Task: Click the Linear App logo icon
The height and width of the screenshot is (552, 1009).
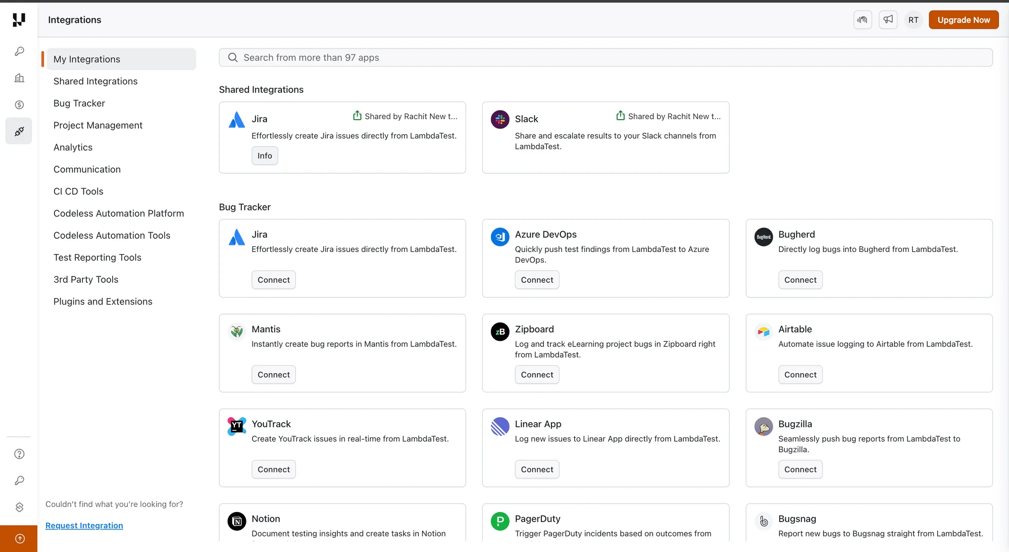Action: (500, 427)
